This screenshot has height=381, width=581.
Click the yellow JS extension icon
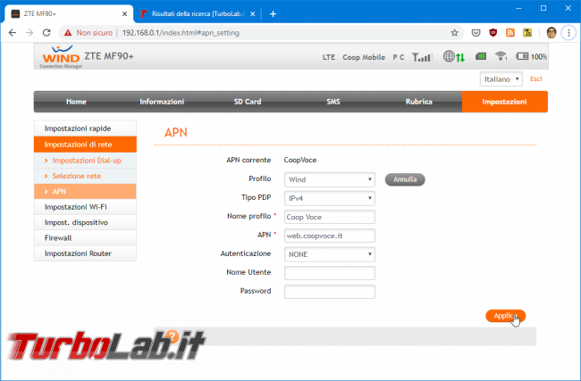tap(527, 33)
